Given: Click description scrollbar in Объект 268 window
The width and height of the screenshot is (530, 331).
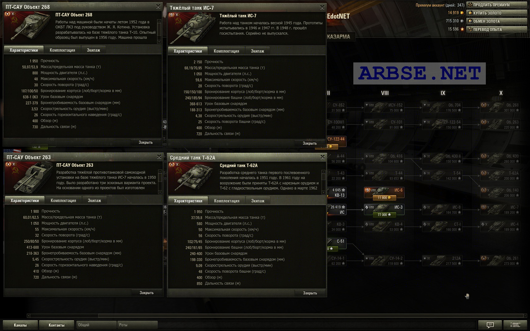Looking at the screenshot, I should pos(159,31).
